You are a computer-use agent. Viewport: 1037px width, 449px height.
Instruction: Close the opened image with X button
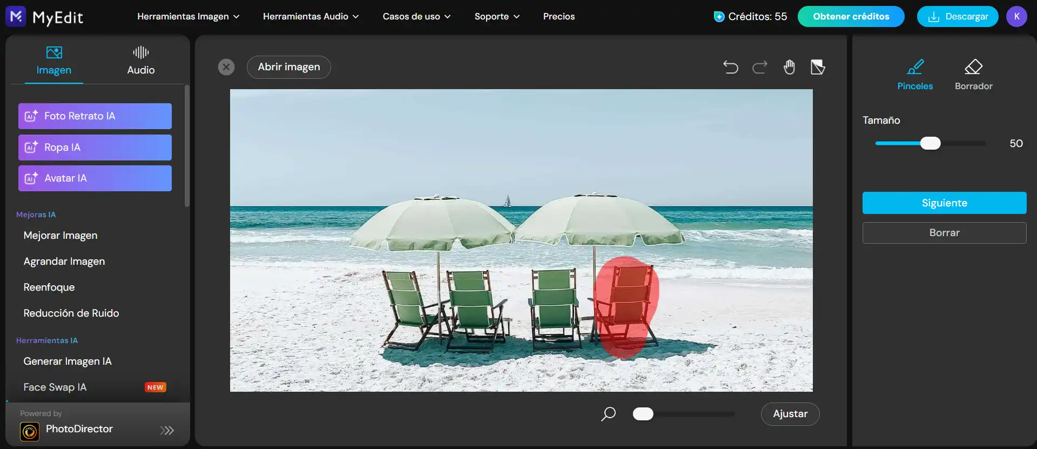pyautogui.click(x=226, y=67)
